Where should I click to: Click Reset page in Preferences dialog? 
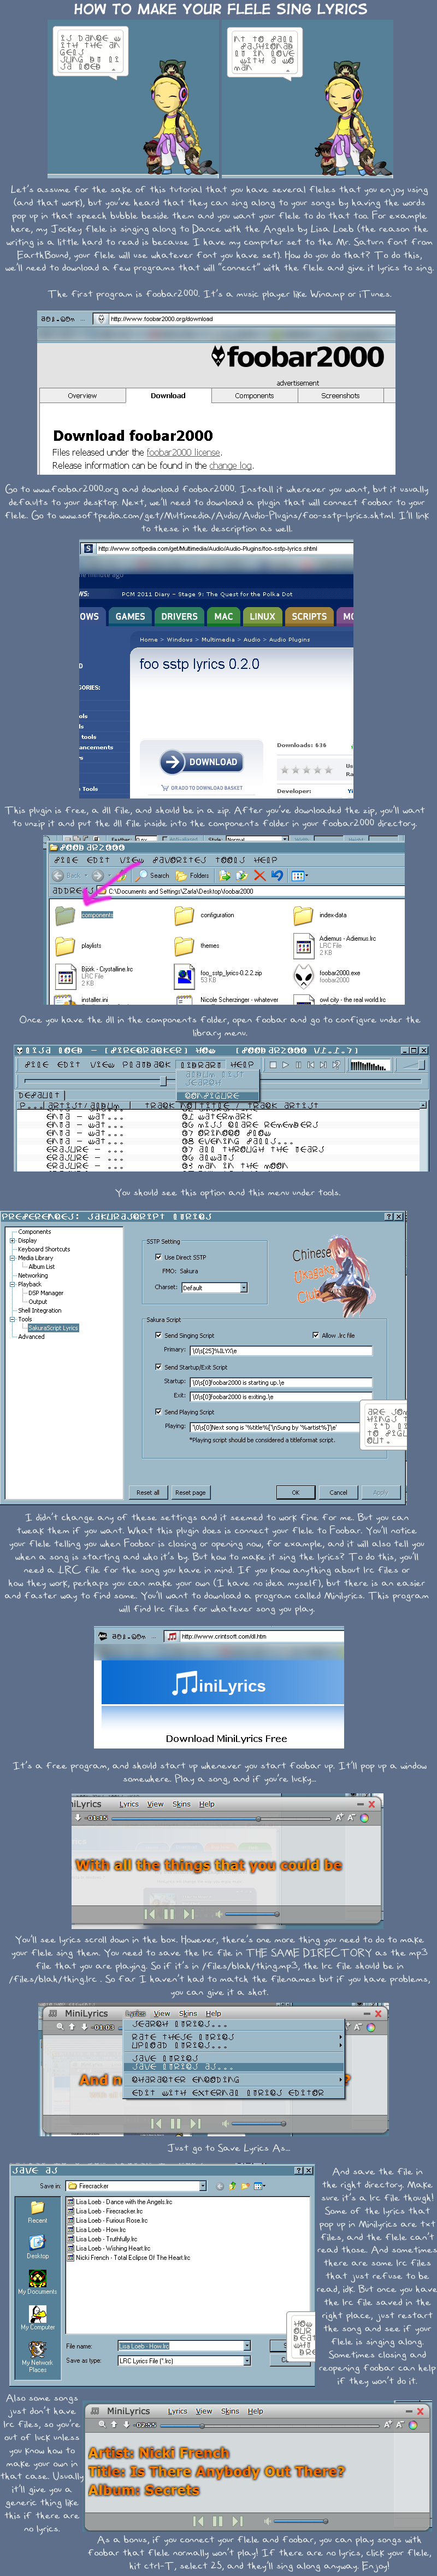(191, 1492)
